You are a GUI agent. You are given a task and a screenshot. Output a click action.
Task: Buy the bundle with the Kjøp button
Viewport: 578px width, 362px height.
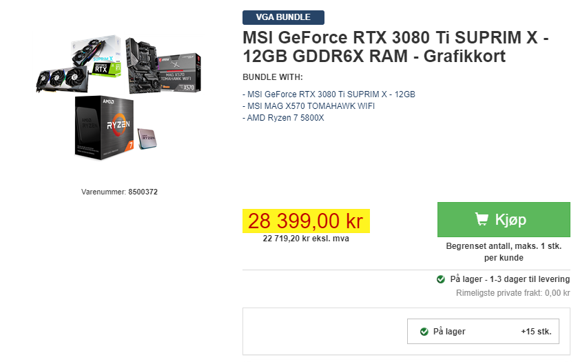coord(504,219)
